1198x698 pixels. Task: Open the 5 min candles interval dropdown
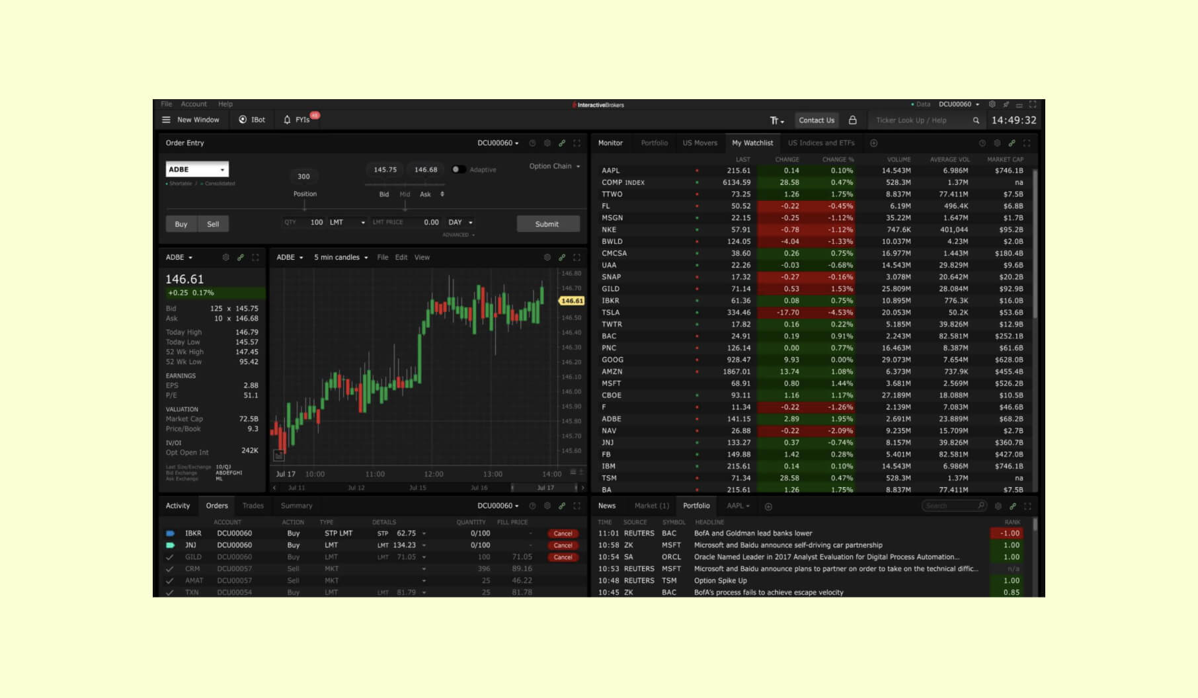[x=339, y=257]
